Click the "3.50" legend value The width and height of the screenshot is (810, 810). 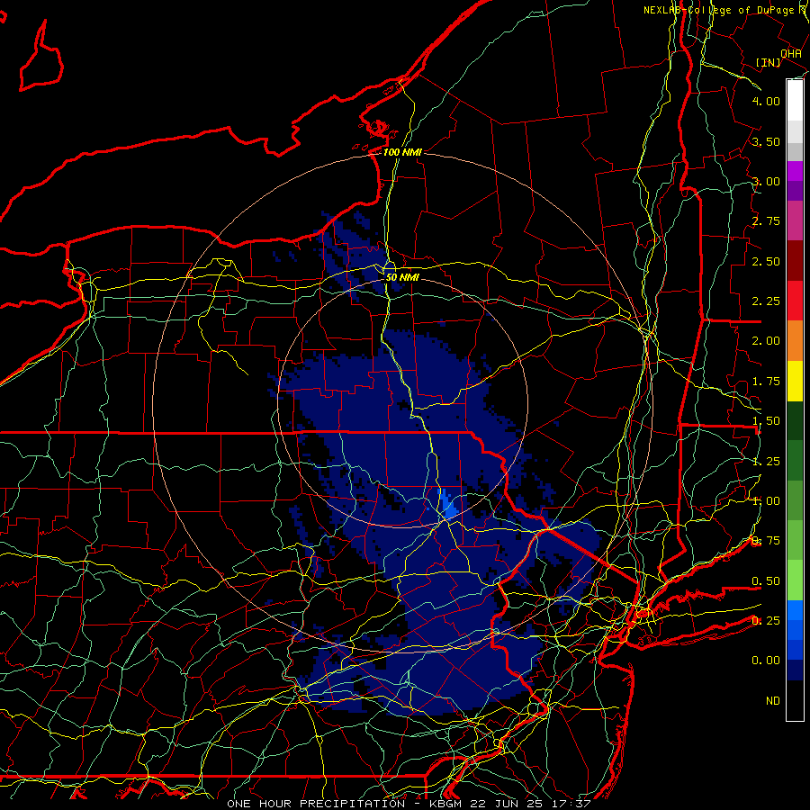pos(766,141)
